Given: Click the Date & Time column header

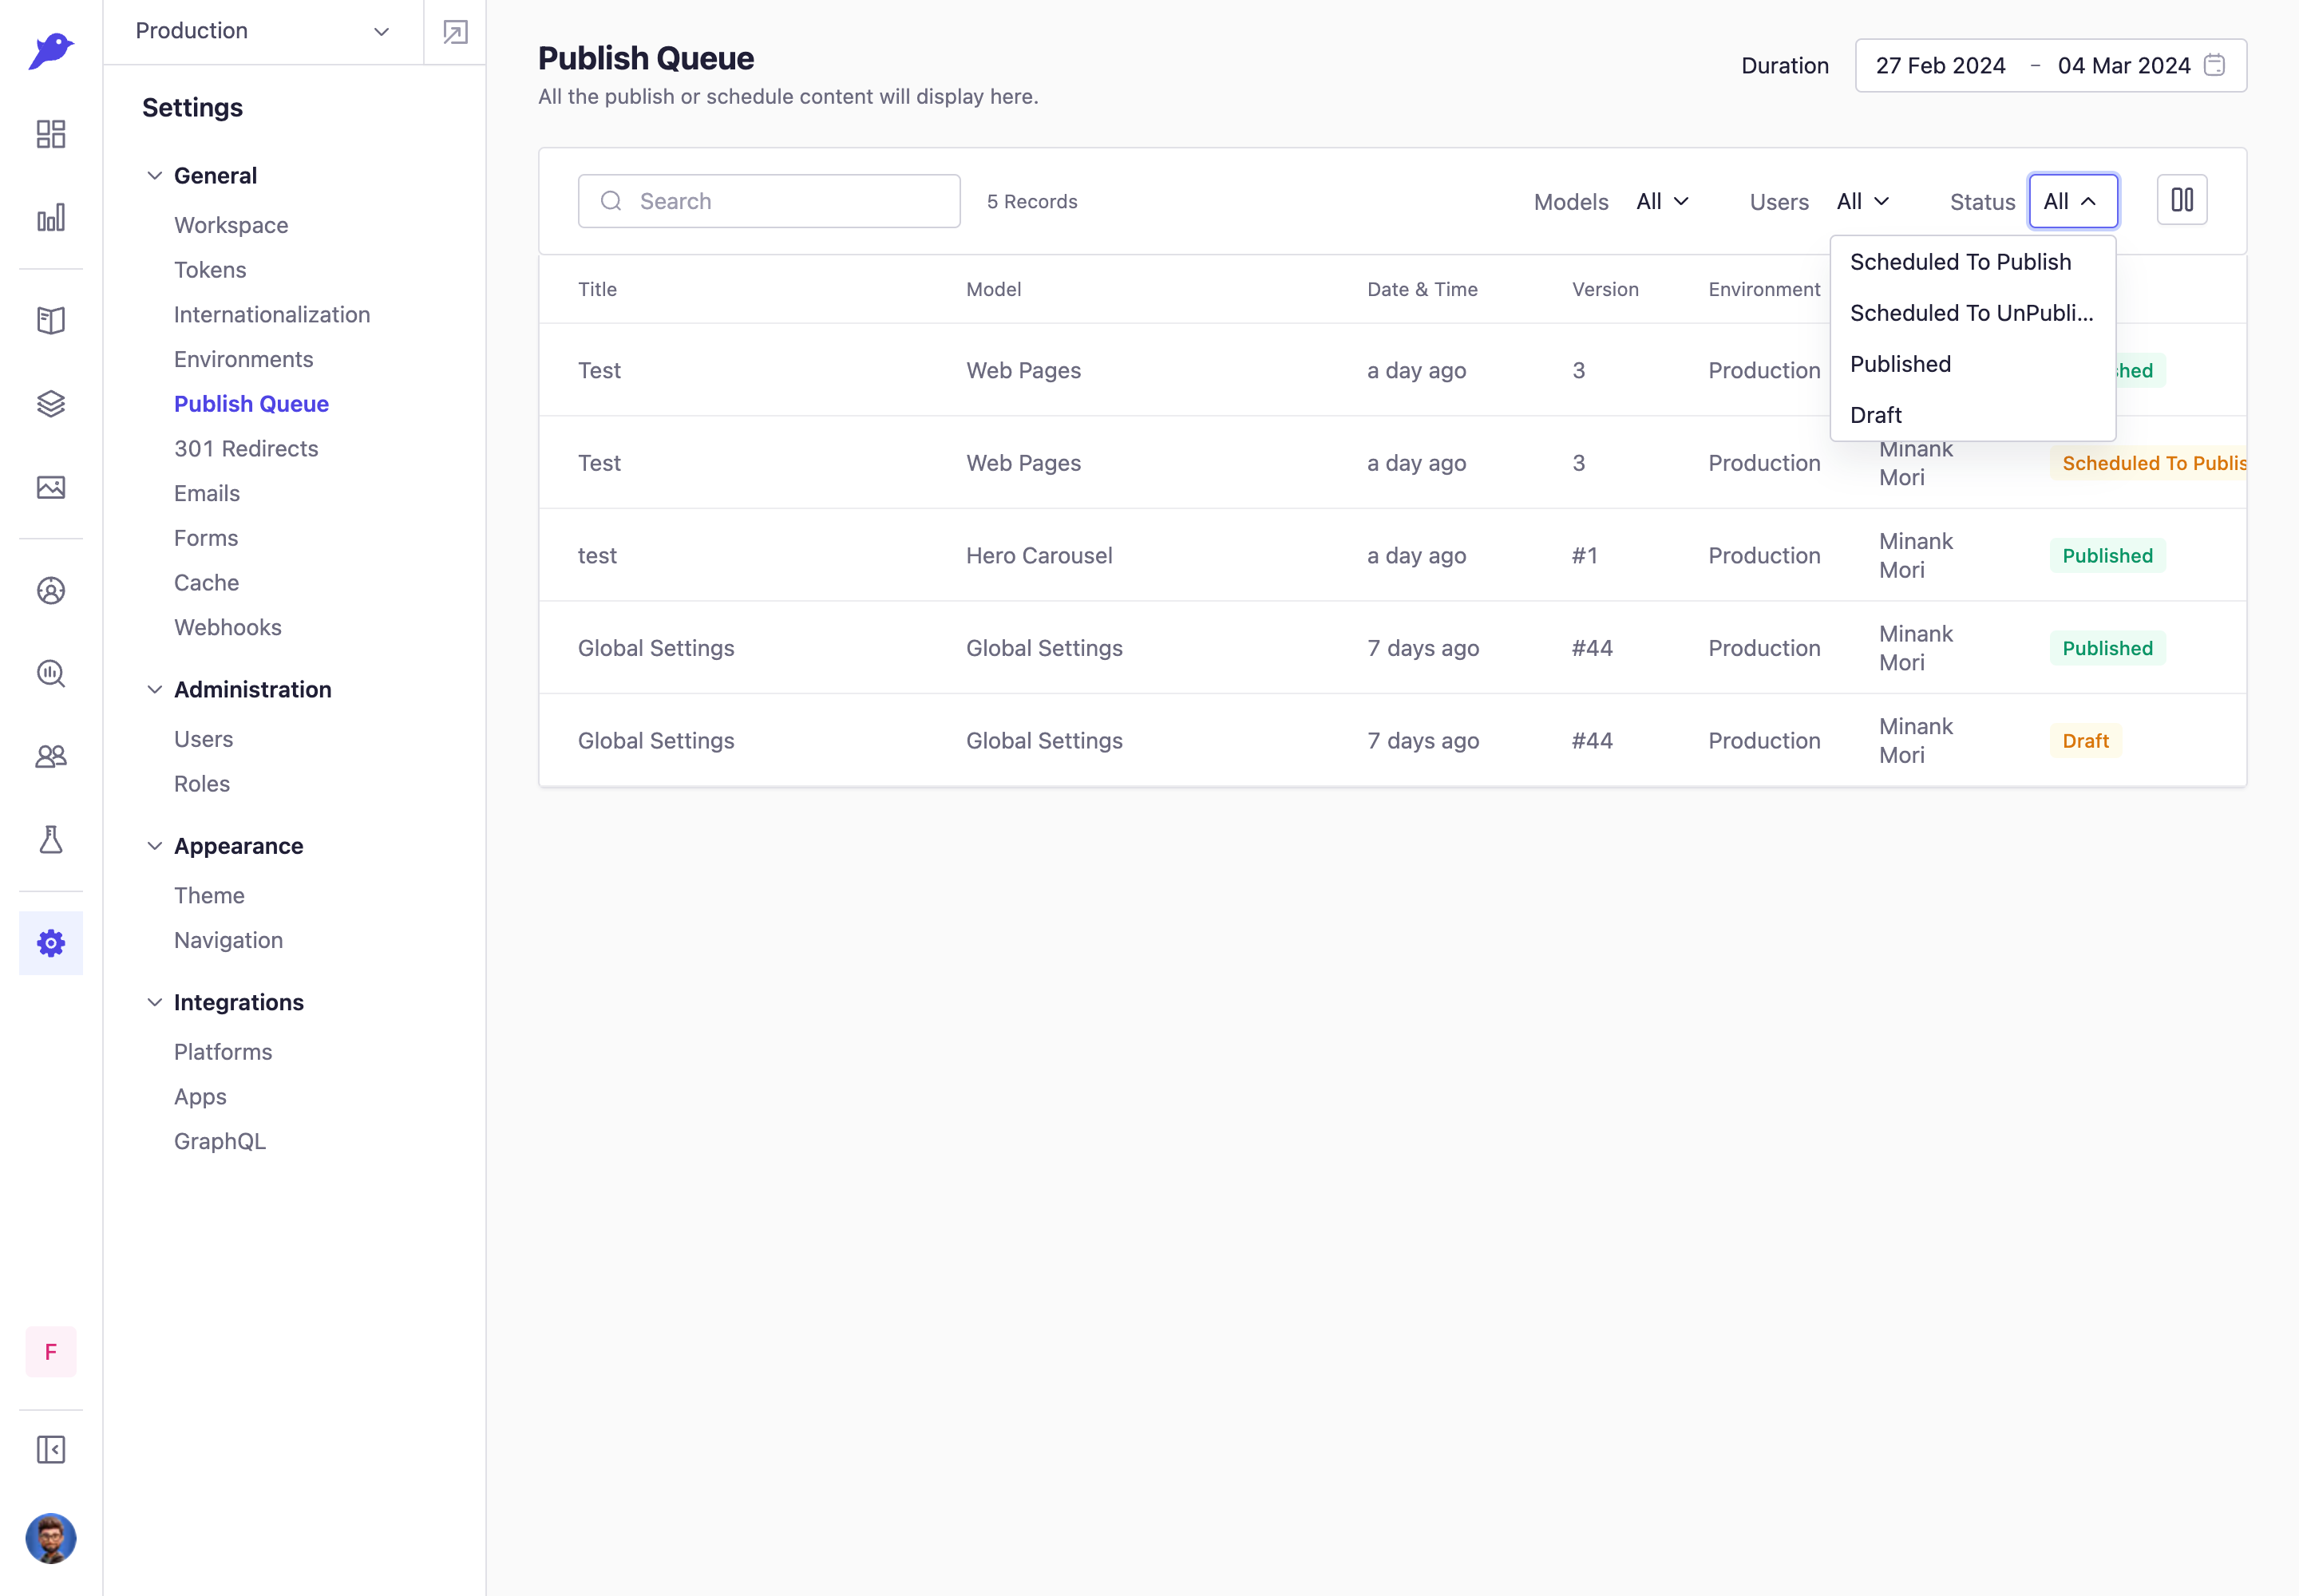Looking at the screenshot, I should pyautogui.click(x=1422, y=289).
